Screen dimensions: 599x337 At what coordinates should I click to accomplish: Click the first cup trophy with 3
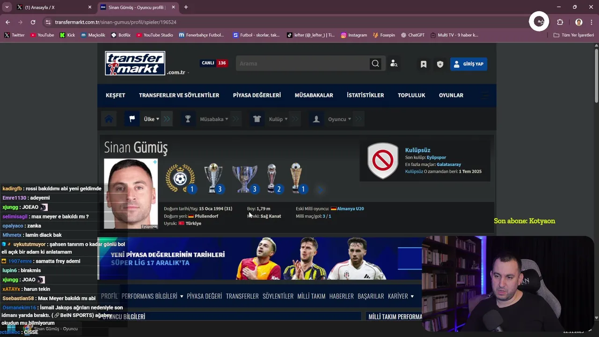coord(213,178)
